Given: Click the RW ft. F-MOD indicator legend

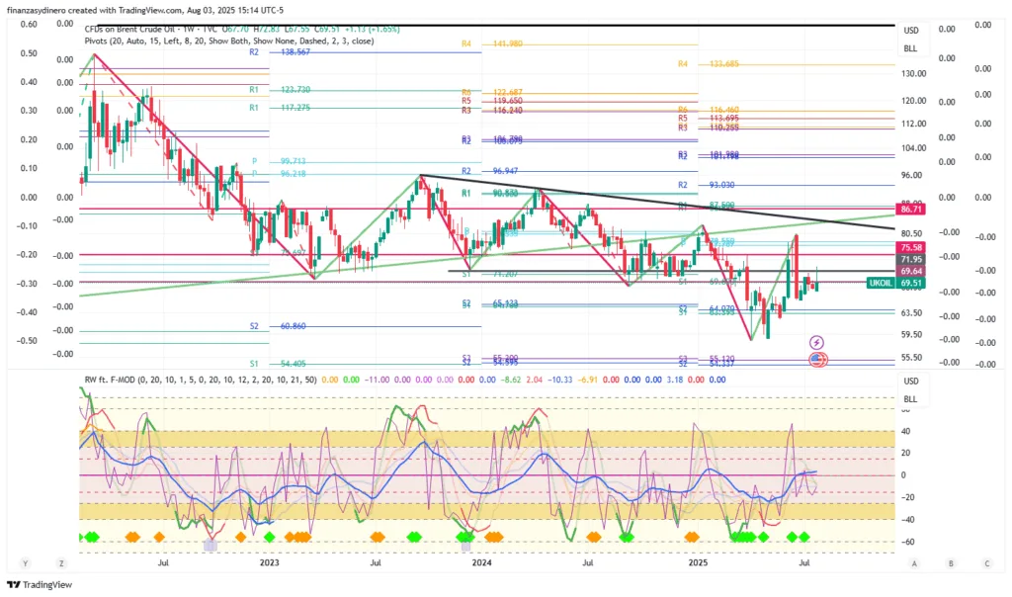Looking at the screenshot, I should 201,380.
